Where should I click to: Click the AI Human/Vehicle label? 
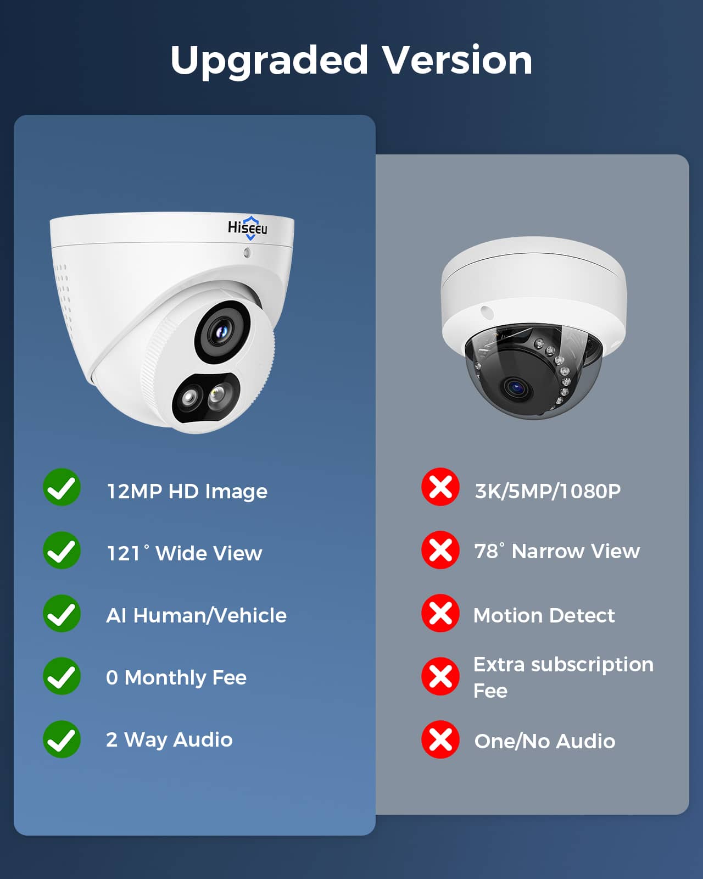(x=196, y=615)
